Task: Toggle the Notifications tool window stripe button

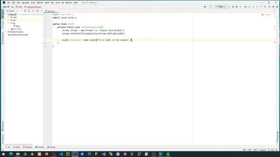Action: coord(277,137)
